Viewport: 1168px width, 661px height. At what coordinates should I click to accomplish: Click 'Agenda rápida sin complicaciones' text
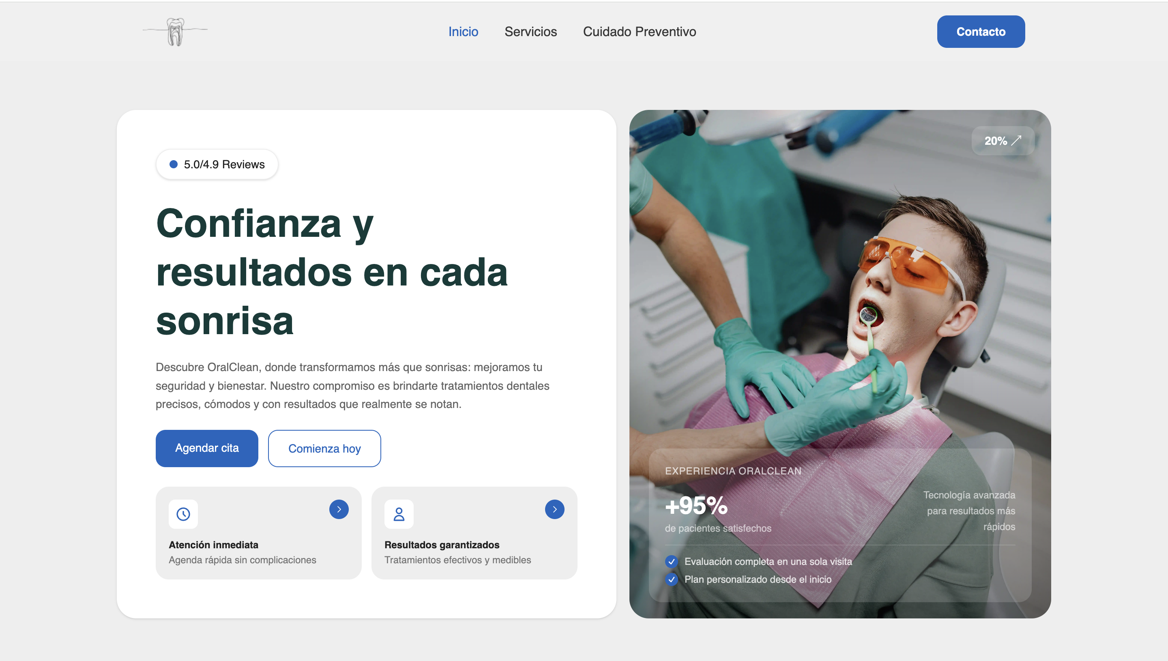pos(243,560)
